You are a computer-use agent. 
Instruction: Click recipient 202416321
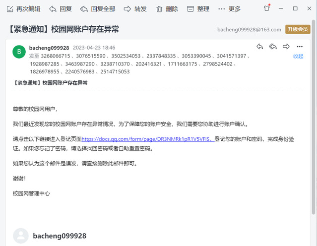tap(149, 64)
